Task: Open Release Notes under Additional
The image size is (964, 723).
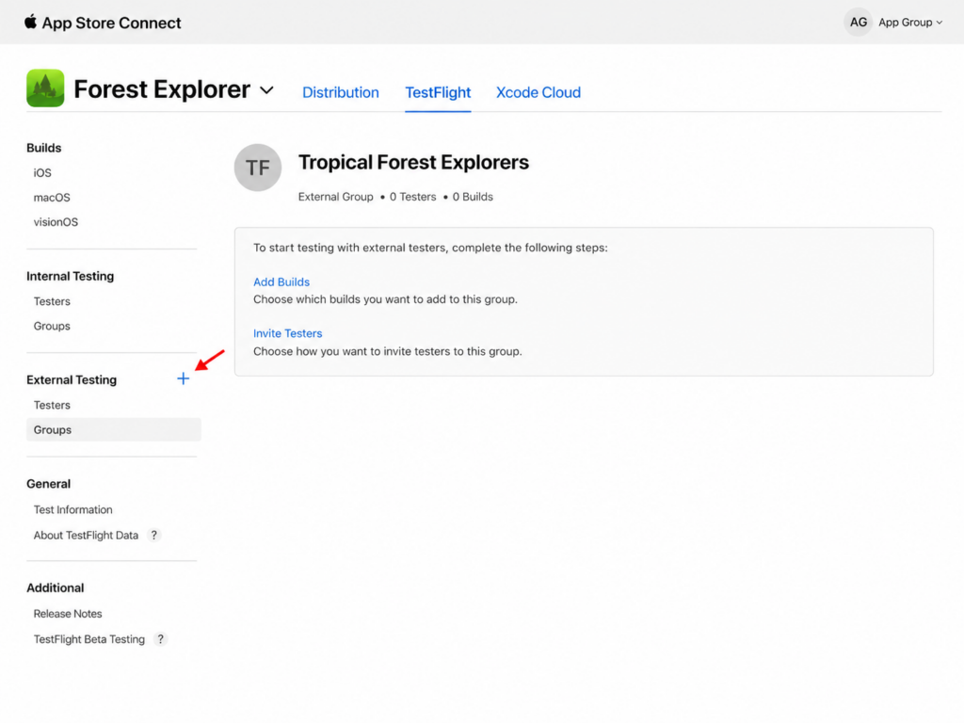Action: pyautogui.click(x=68, y=614)
